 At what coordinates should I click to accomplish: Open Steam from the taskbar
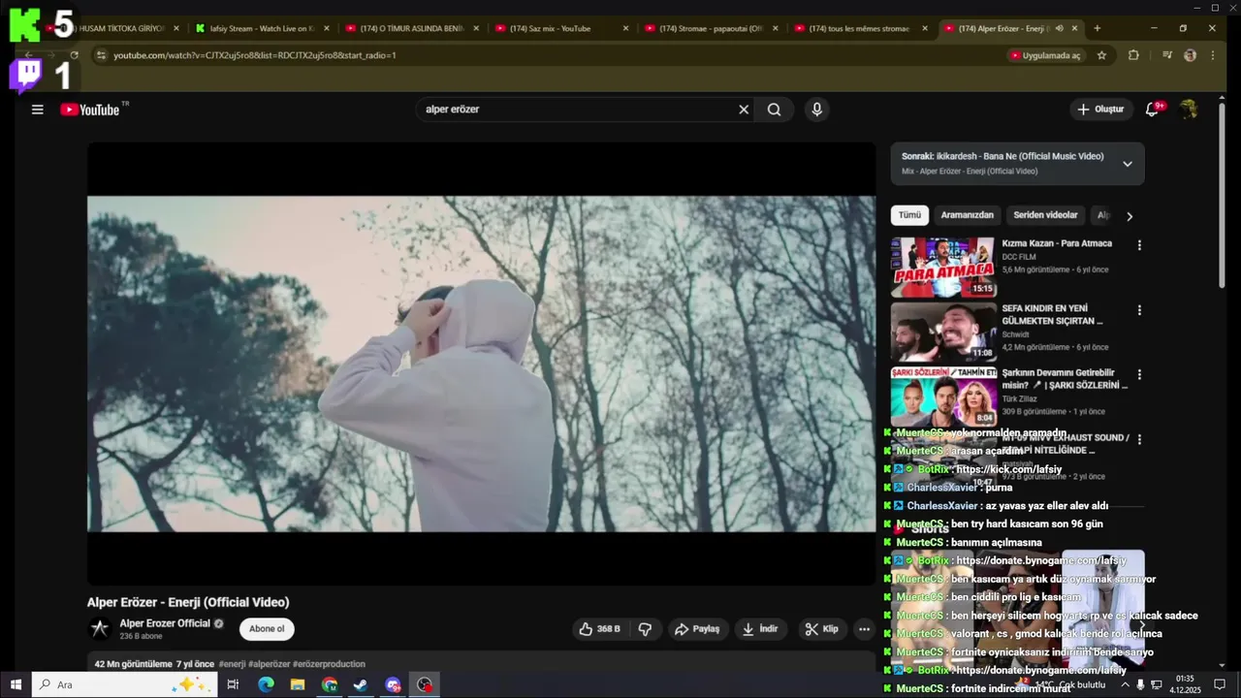click(x=361, y=684)
